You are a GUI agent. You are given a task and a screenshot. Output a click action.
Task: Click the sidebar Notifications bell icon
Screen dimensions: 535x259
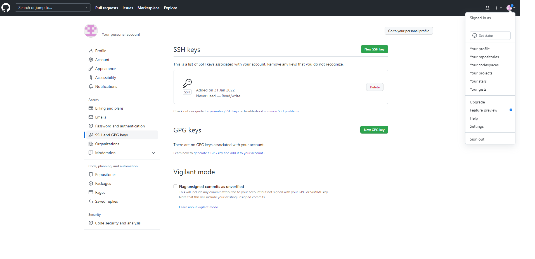click(x=91, y=86)
